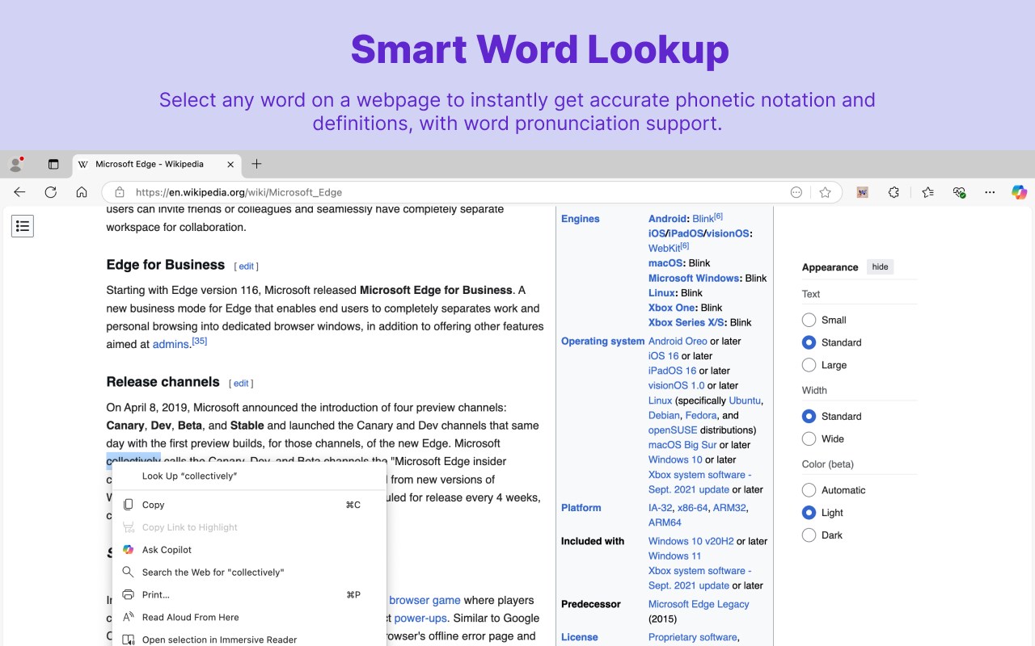Go back to the previous page
1035x646 pixels.
(19, 192)
